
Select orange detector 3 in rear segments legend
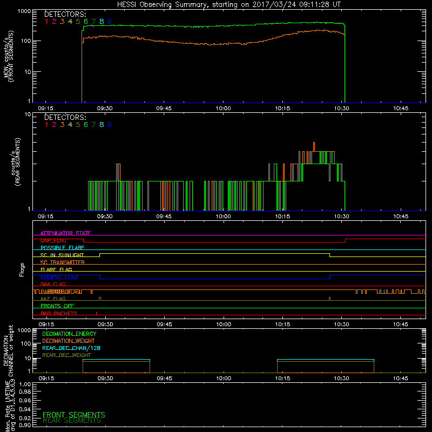(62, 125)
